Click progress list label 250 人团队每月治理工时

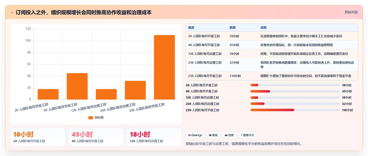coord(202,104)
